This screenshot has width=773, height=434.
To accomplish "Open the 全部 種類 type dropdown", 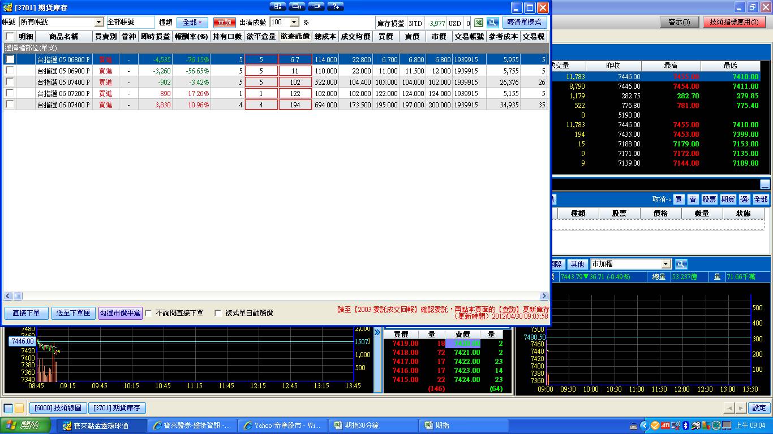I will 192,23.
